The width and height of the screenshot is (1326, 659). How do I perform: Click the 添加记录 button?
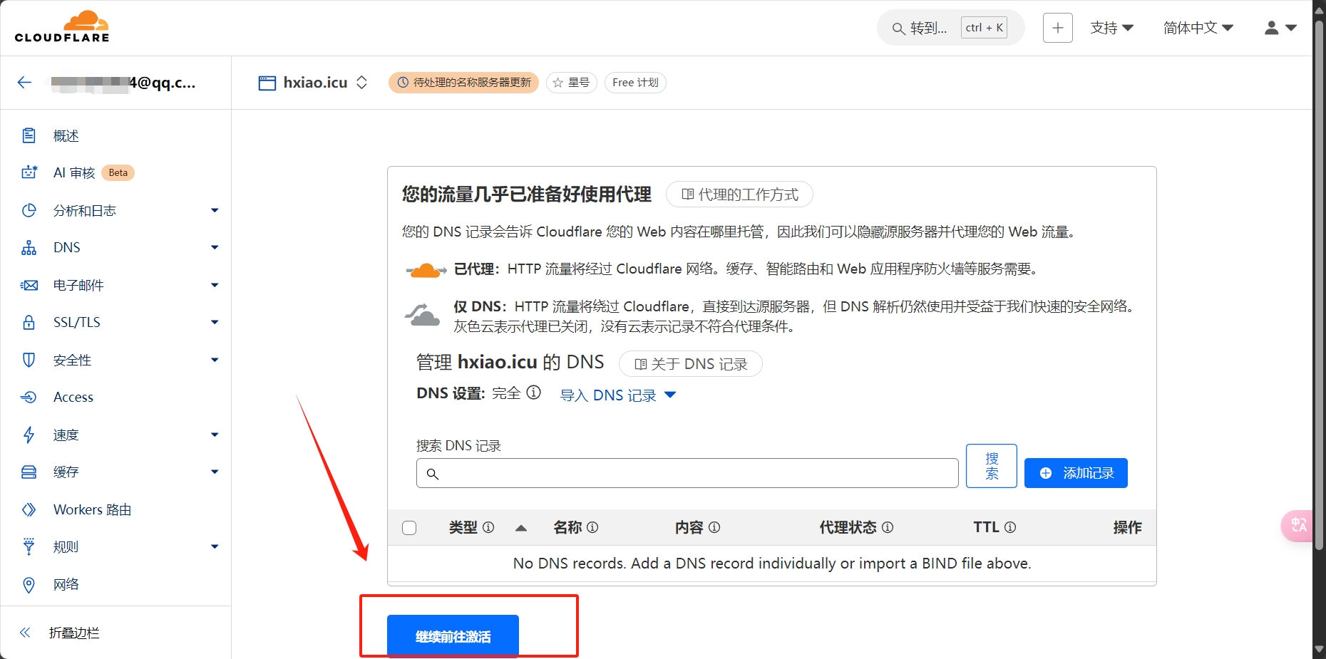tap(1076, 473)
